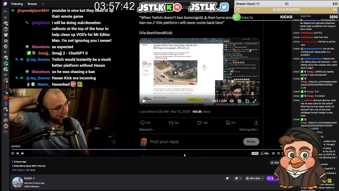This screenshot has width=339, height=191.
Task: Open the View quotes link
Action: [249, 129]
